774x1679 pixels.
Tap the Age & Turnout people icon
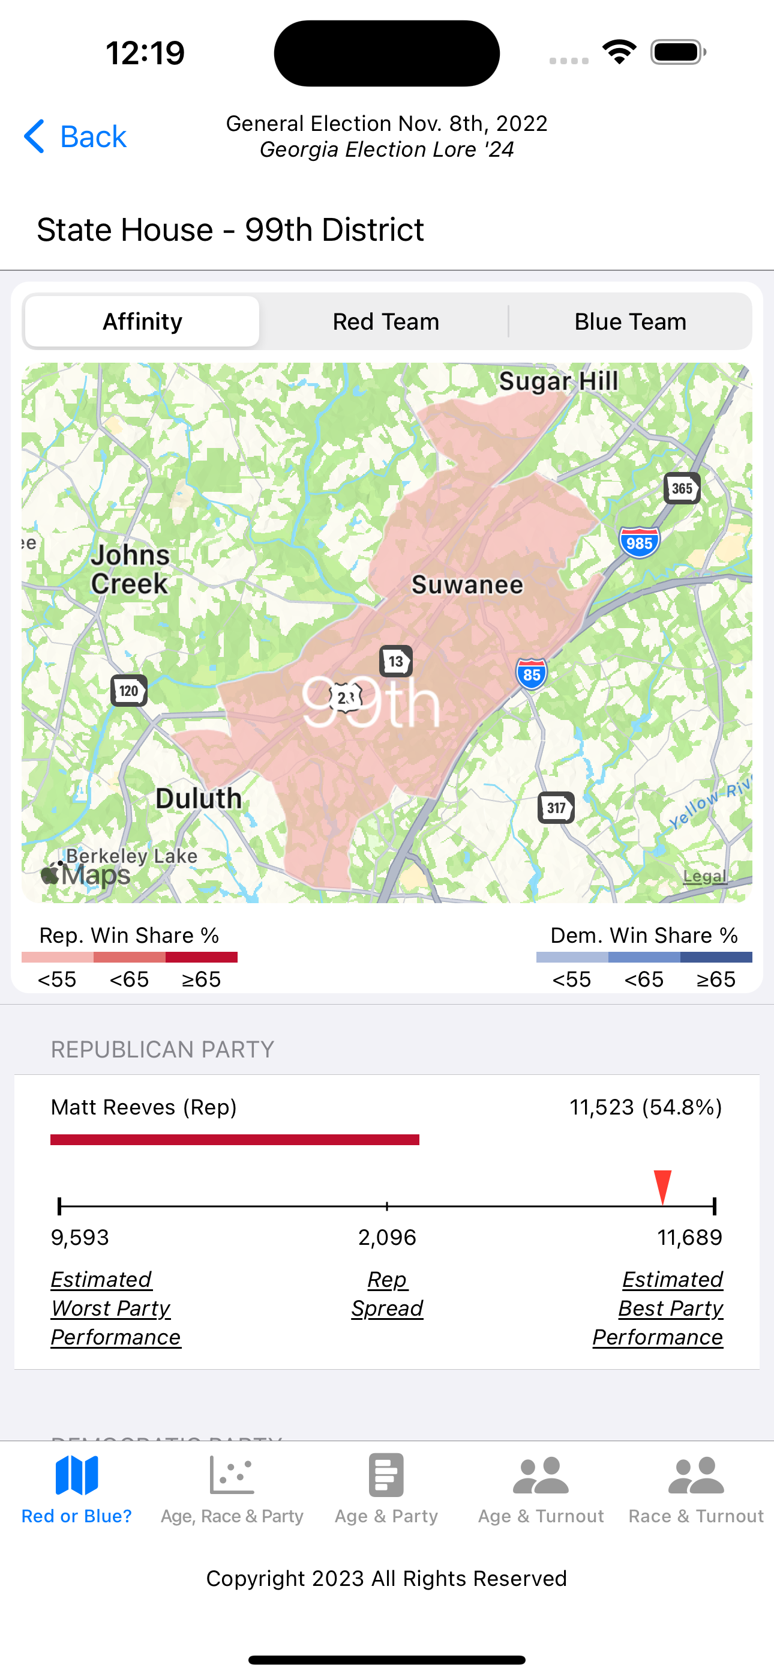tap(541, 1475)
